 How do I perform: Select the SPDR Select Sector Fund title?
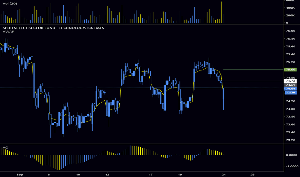pos(53,28)
